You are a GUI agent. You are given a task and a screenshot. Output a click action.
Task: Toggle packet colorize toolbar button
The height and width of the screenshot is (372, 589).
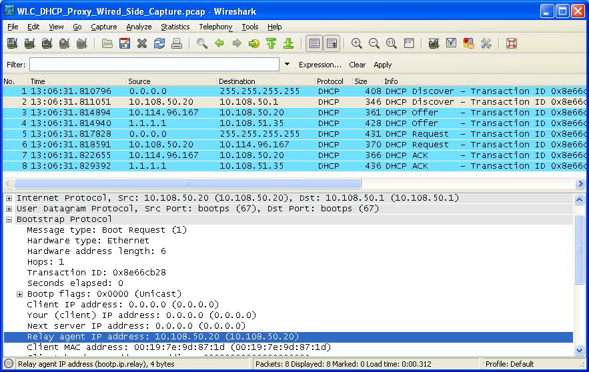click(314, 44)
